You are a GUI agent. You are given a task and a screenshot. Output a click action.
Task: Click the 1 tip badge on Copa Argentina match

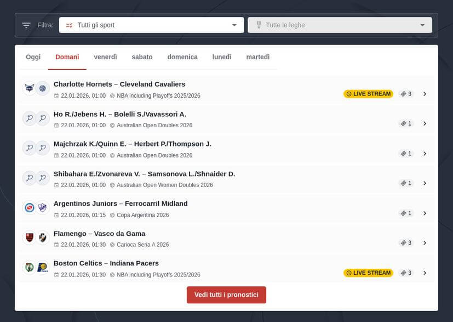[406, 213]
